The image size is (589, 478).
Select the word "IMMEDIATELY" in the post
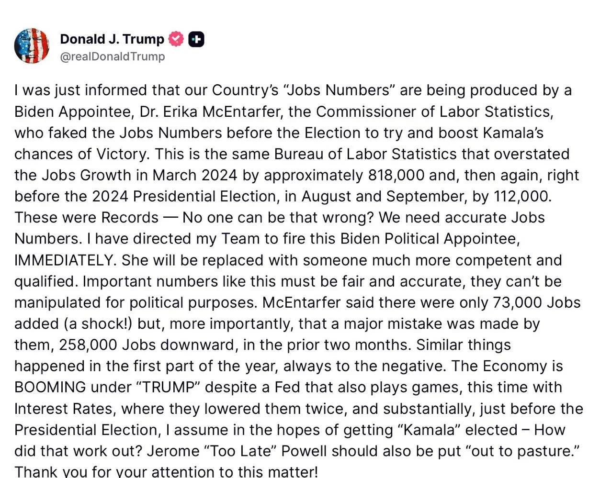pos(66,260)
